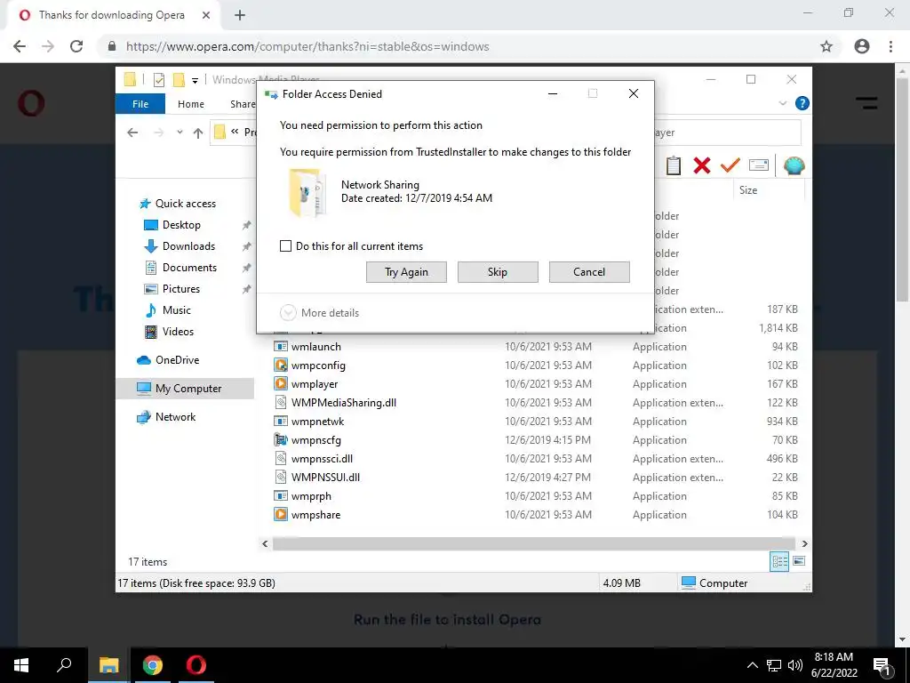Bookmark this page with the star icon

tap(826, 46)
